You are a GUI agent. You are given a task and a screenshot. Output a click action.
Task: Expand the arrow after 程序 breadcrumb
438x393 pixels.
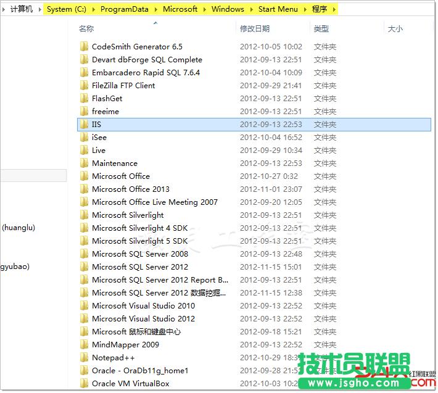334,9
